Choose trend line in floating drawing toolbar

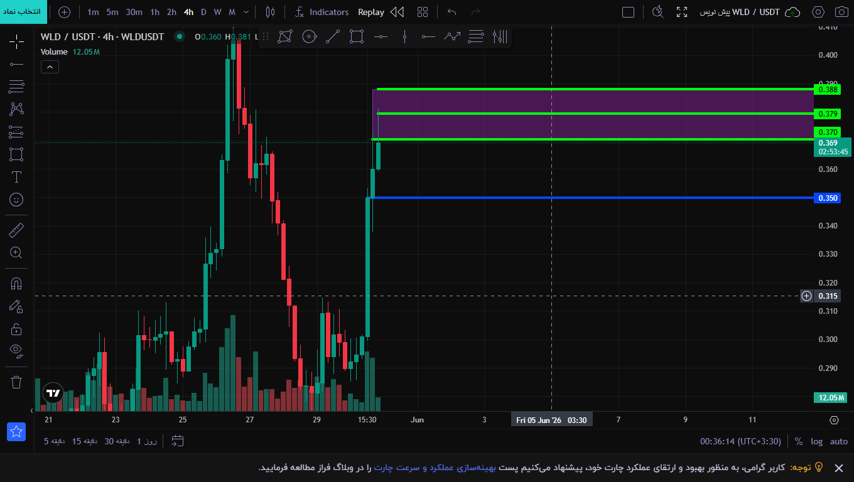point(333,36)
